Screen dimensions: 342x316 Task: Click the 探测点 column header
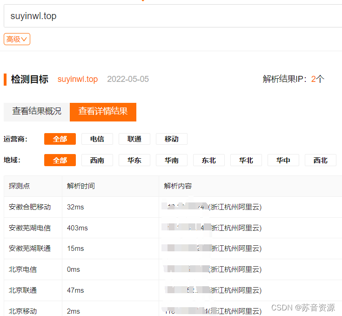[x=20, y=186]
